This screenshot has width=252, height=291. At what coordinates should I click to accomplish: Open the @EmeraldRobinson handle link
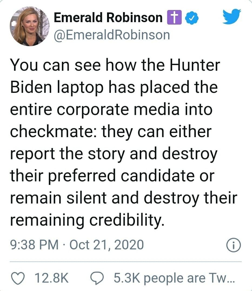point(112,35)
